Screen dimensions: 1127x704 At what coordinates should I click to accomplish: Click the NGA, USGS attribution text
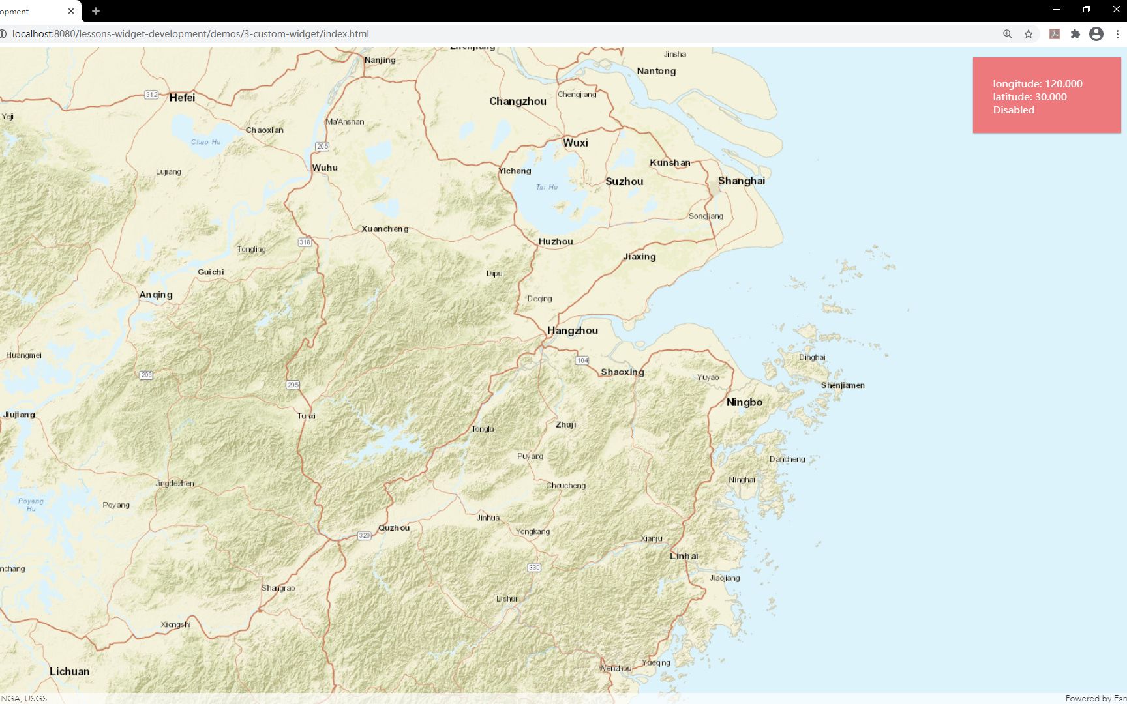click(23, 697)
